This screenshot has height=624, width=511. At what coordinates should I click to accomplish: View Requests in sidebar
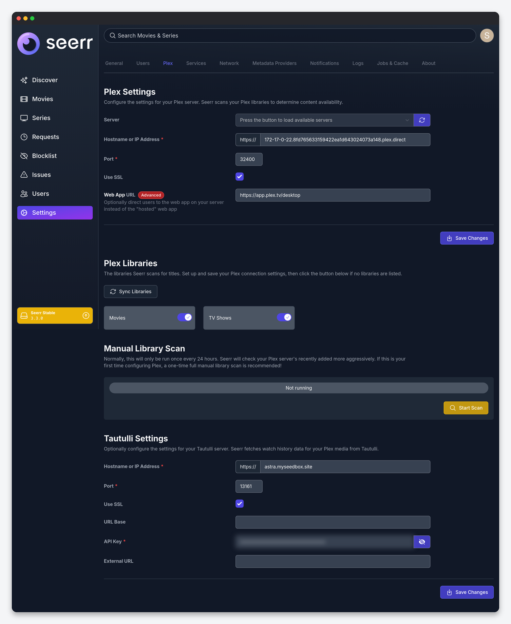55,137
